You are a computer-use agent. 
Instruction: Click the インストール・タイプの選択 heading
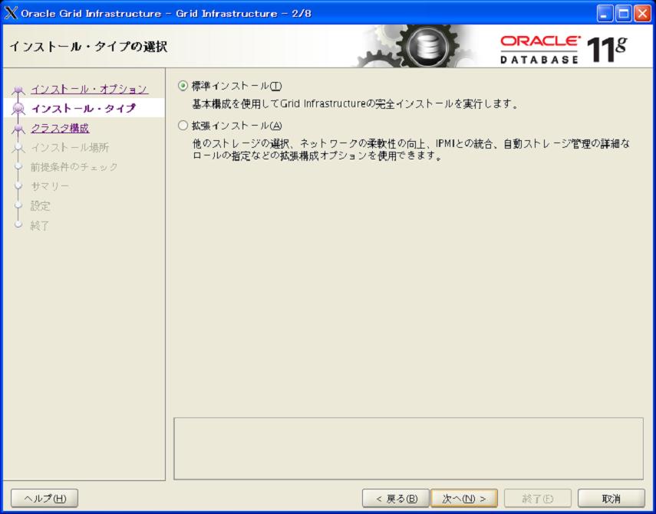tap(88, 47)
